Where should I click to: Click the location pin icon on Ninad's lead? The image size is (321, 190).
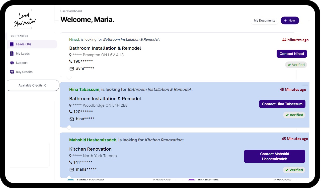coord(70,55)
